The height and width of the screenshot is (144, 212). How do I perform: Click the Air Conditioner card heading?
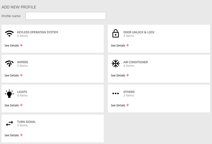[x=135, y=62]
